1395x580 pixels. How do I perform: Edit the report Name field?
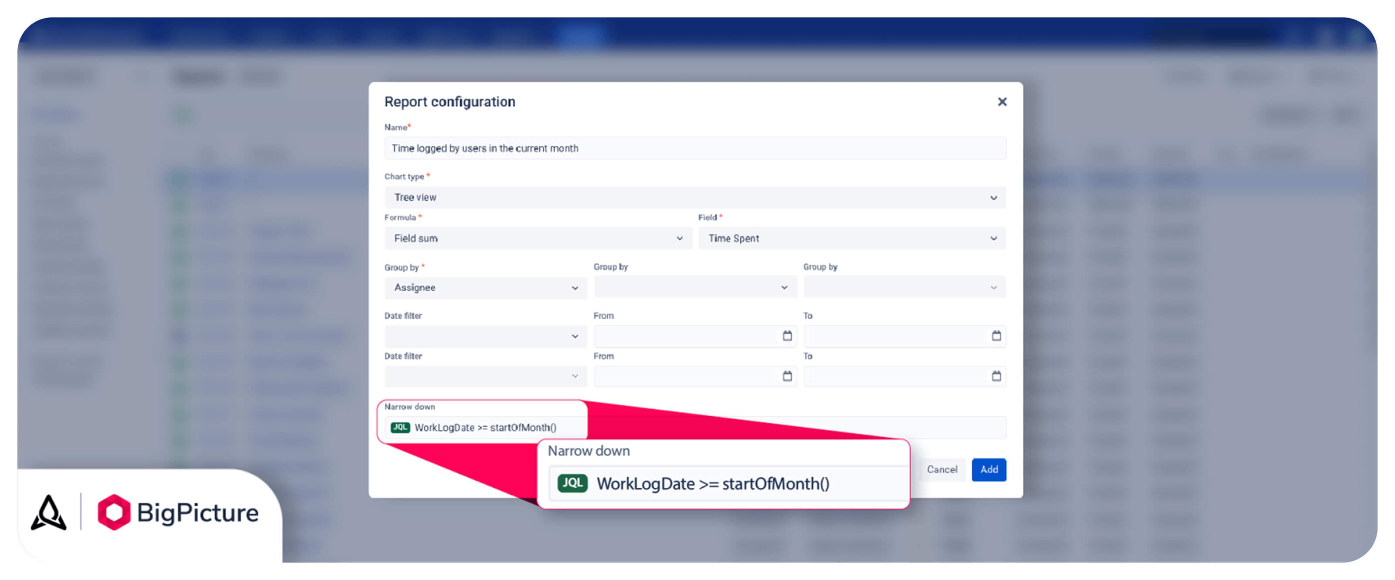point(695,148)
